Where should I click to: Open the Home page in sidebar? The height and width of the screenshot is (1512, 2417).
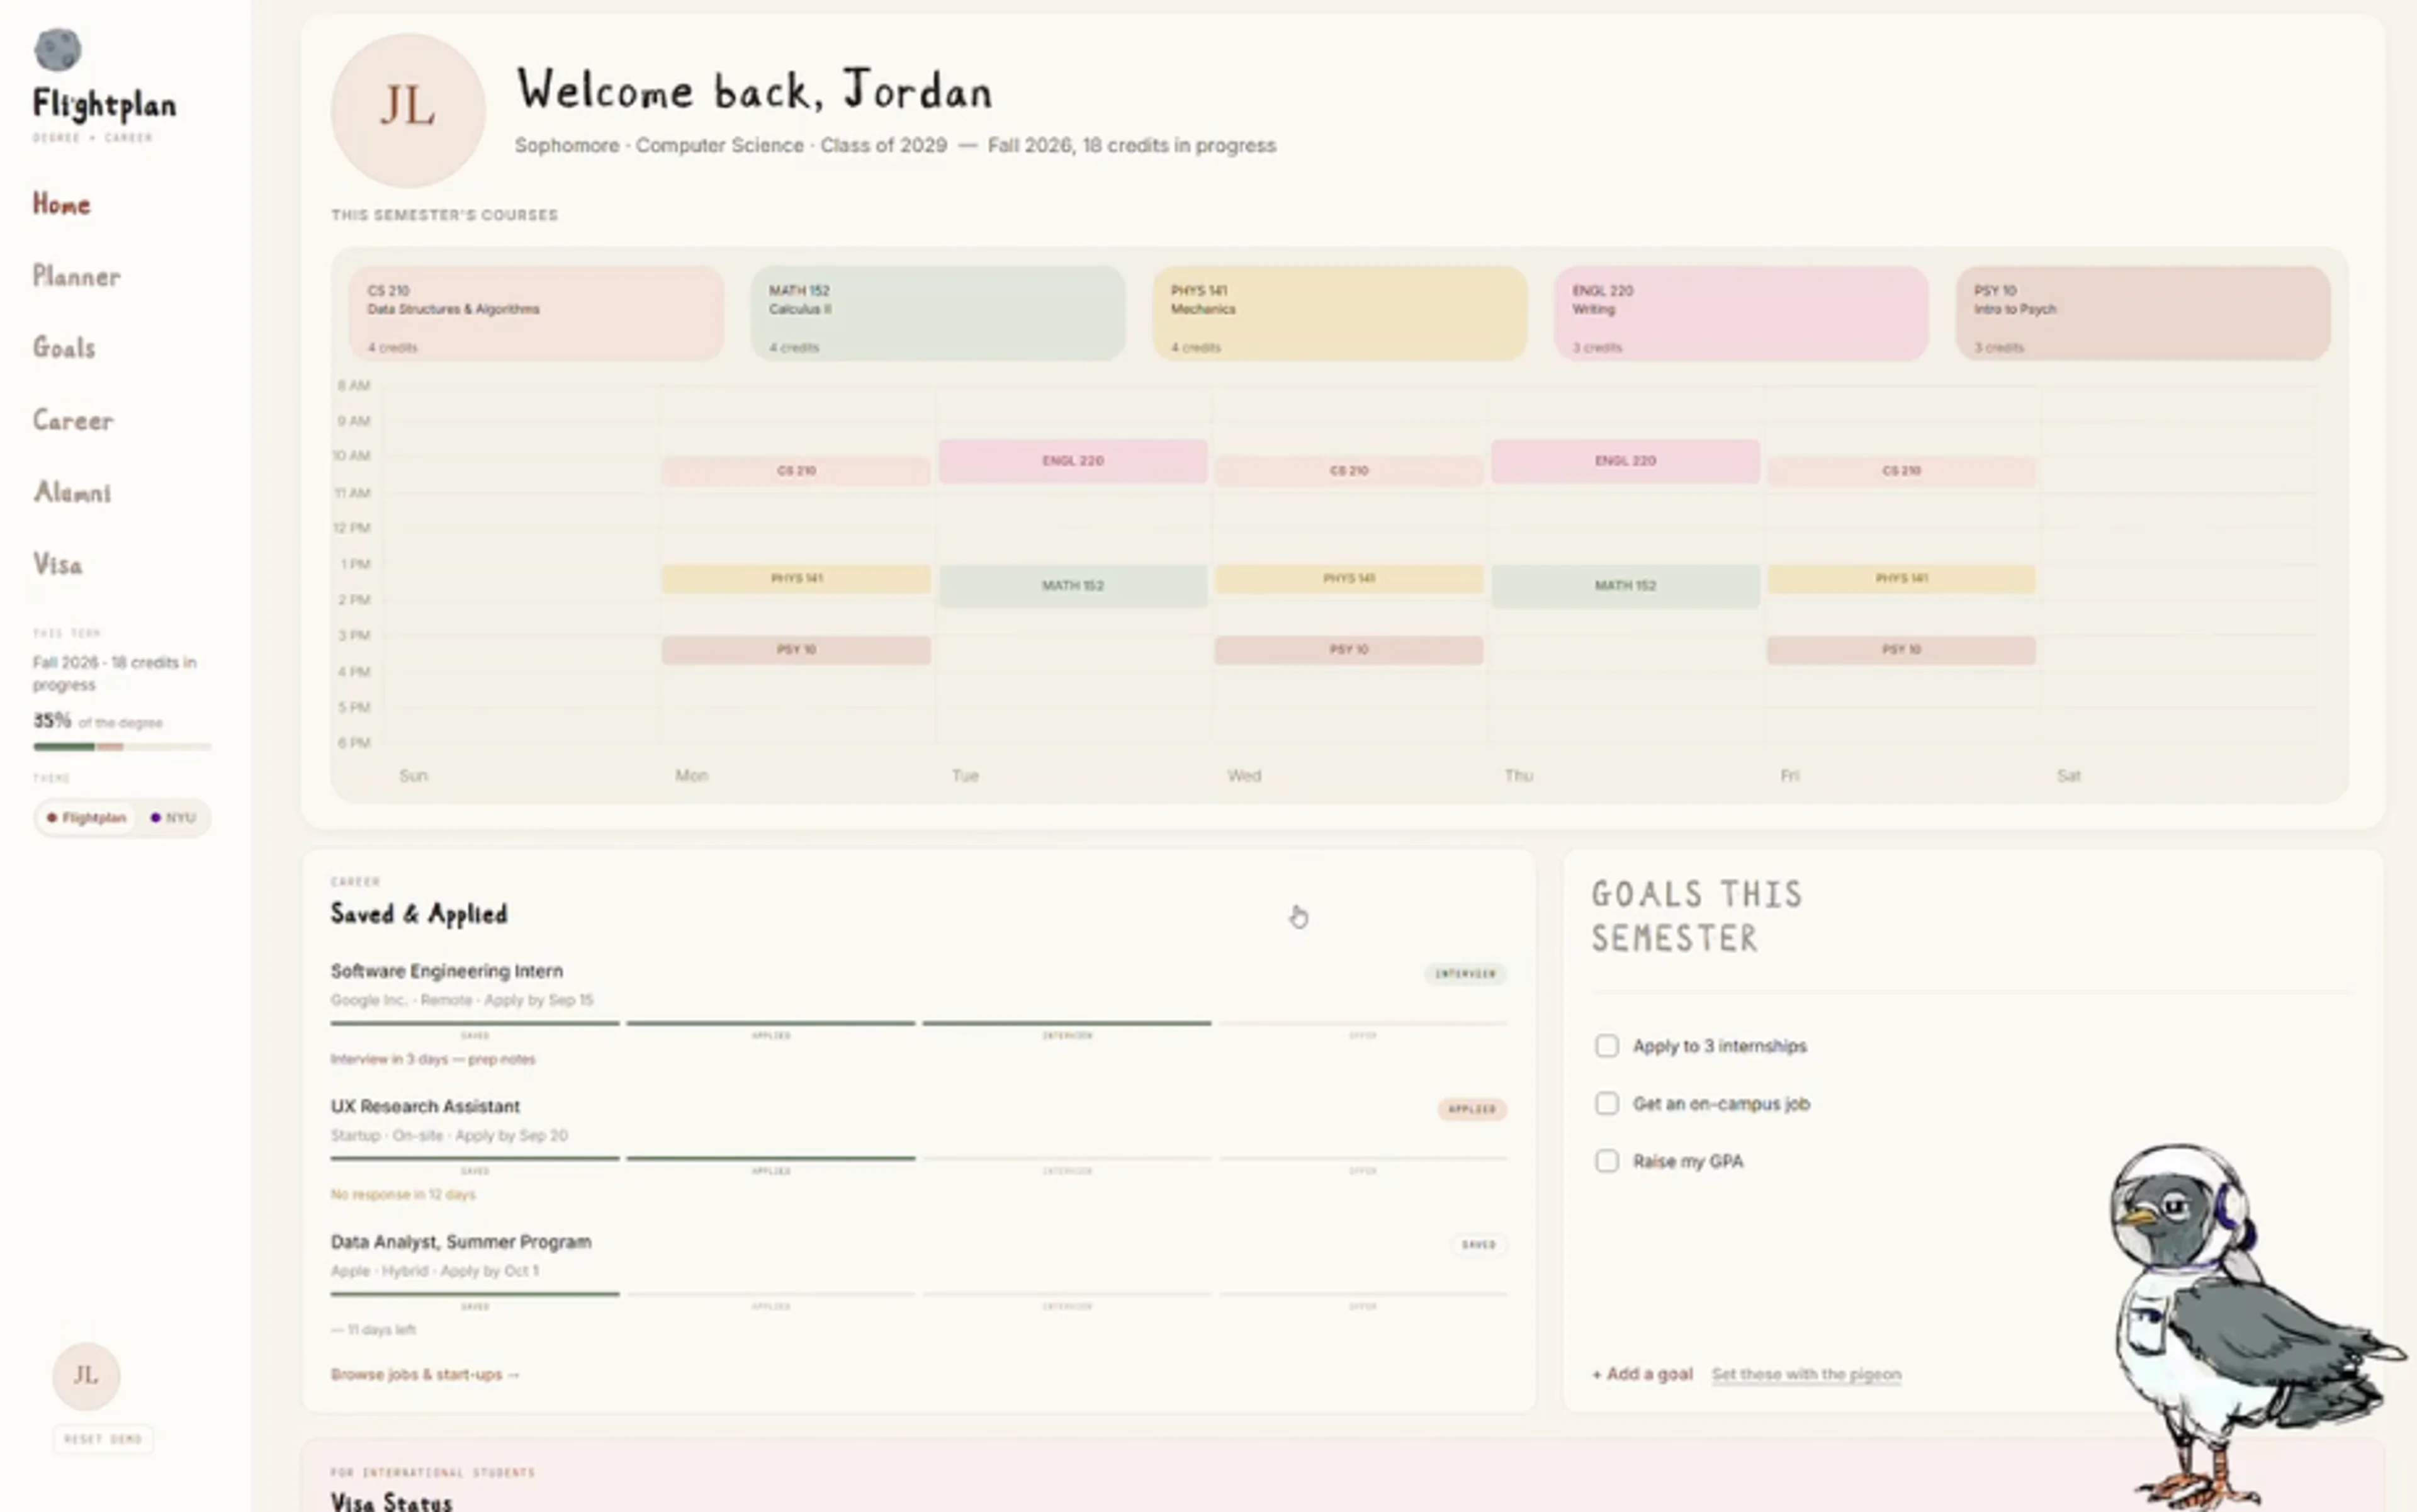tap(62, 204)
